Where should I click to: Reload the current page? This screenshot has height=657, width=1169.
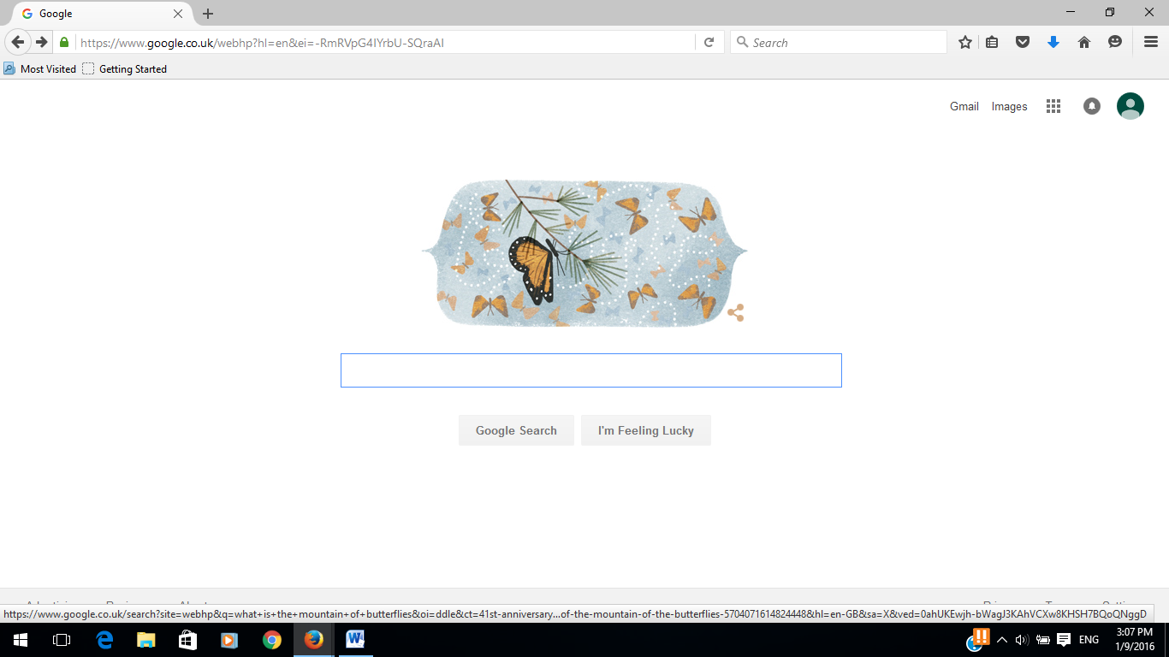[x=709, y=42]
